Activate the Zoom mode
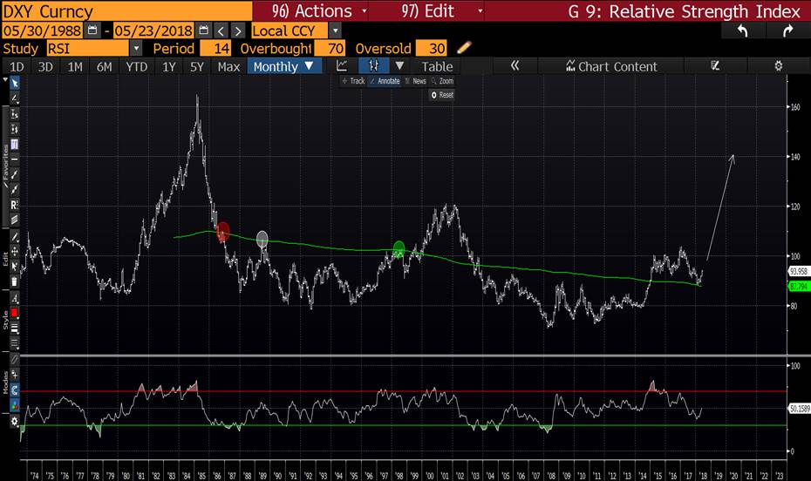The image size is (811, 481). pyautogui.click(x=442, y=80)
